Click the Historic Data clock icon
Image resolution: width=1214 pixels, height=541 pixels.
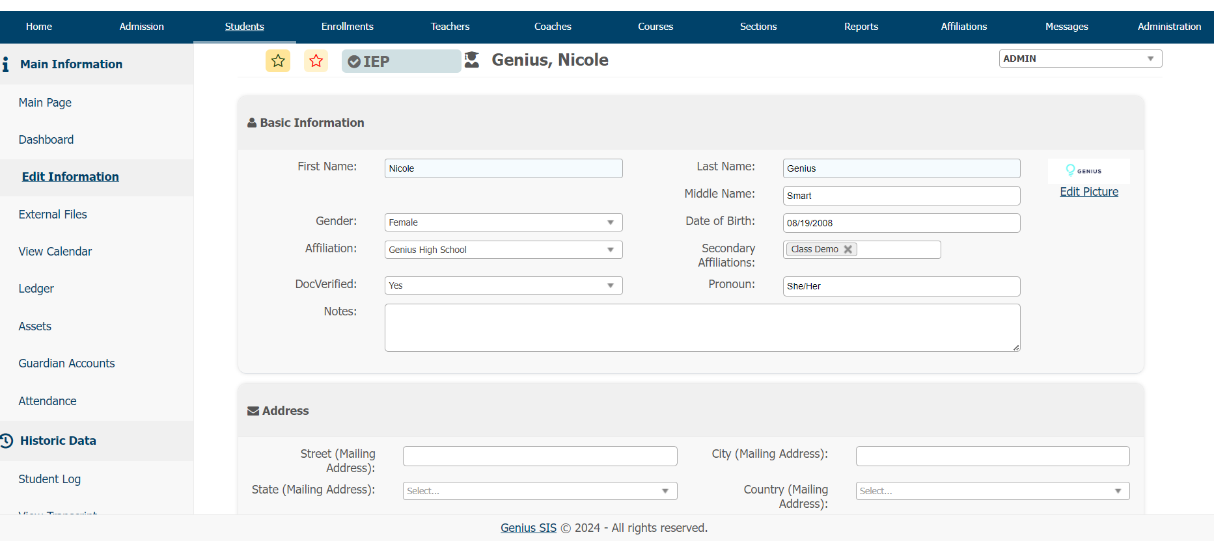tap(7, 441)
